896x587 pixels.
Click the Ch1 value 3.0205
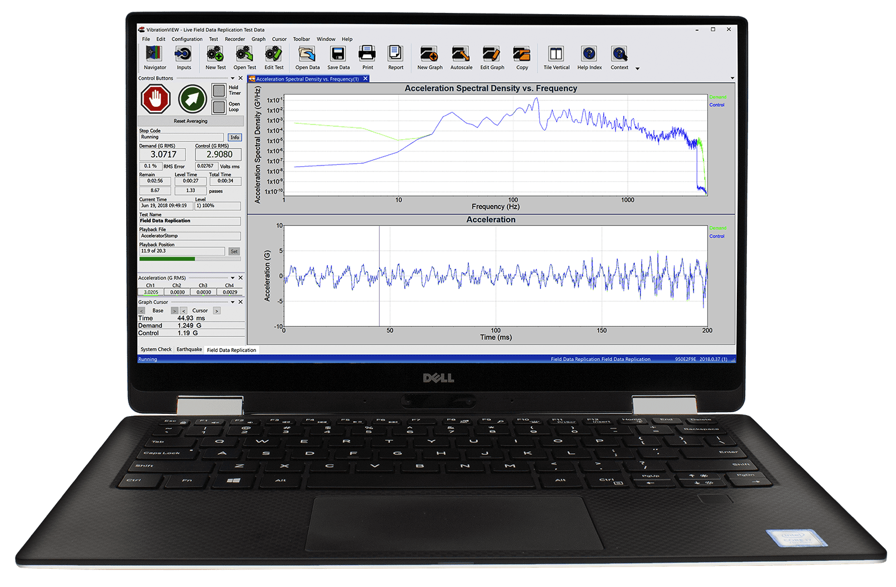click(151, 292)
